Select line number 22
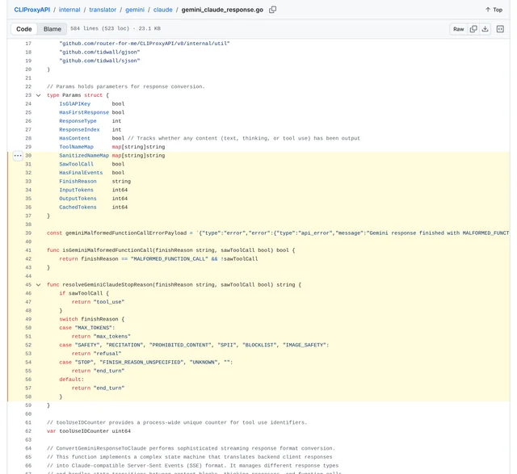 (x=28, y=86)
